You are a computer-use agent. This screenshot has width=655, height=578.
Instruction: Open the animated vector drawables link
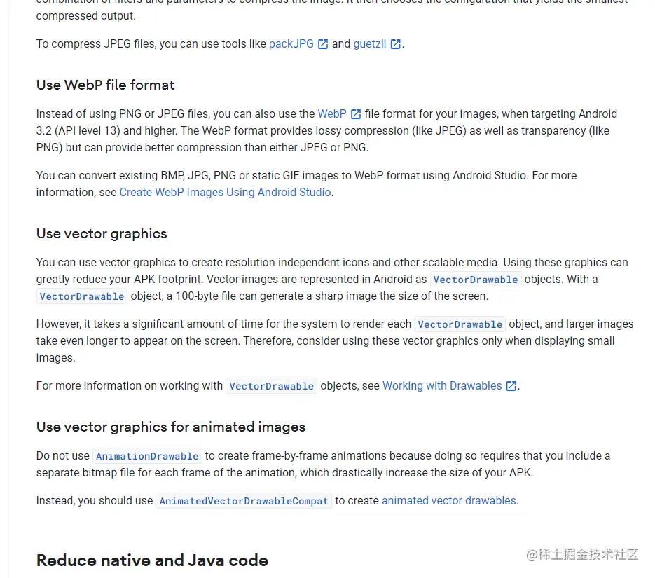coord(449,500)
